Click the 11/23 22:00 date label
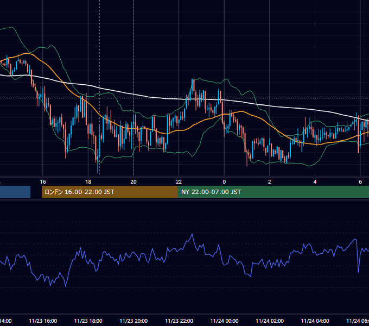Screen dimensions: 369x326 click(x=179, y=321)
